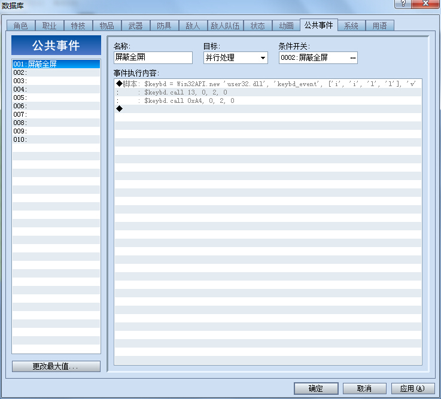Edit the 名称 field with 屏蔽全屏

(x=153, y=57)
